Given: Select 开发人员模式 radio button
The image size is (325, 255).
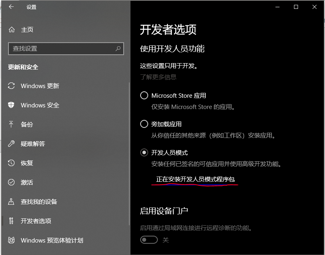Looking at the screenshot, I should (144, 152).
